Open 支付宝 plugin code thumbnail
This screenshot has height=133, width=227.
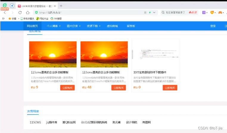click(x=155, y=54)
